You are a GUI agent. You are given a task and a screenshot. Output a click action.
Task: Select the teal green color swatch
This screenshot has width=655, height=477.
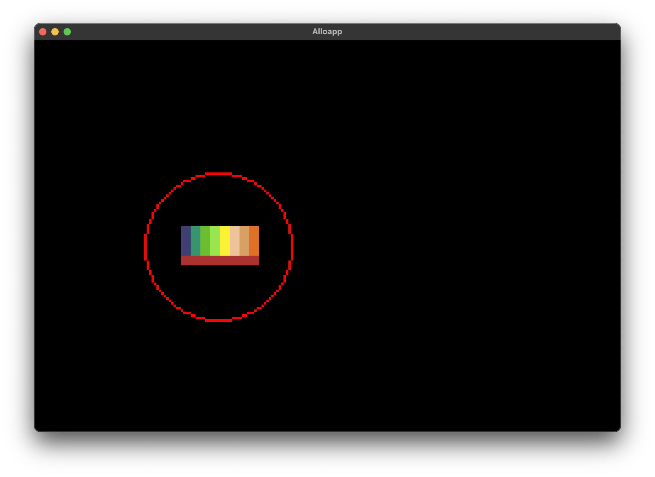(196, 241)
